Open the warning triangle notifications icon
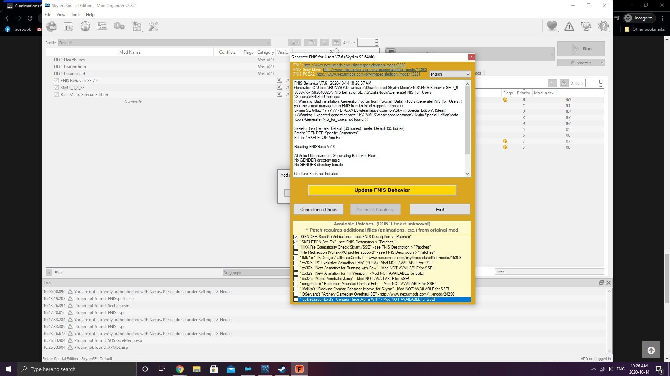Viewport: 670px width, 376px height. tap(569, 26)
